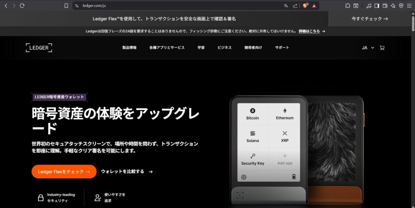Click the 暗号資産の体験をアップグレード heading

click(x=116, y=121)
